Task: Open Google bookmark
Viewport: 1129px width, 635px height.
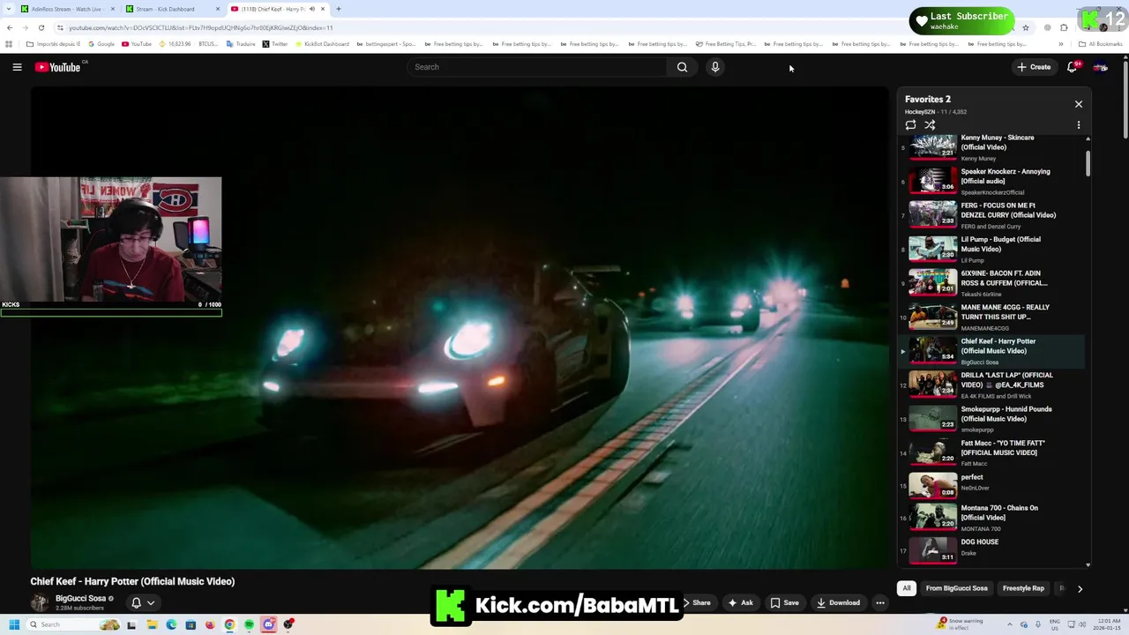Action: (101, 44)
